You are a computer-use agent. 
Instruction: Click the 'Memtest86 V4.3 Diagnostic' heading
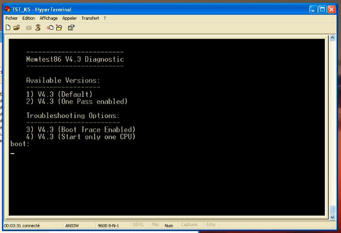tap(75, 59)
